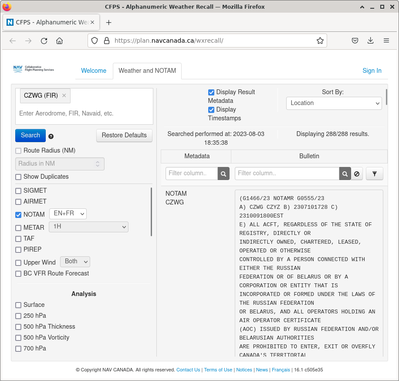Uncheck the NOTAM checkbox

(x=18, y=214)
